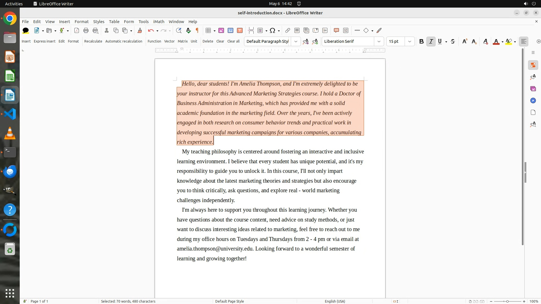The width and height of the screenshot is (541, 304).
Task: Open the Styles menu
Action: click(99, 21)
